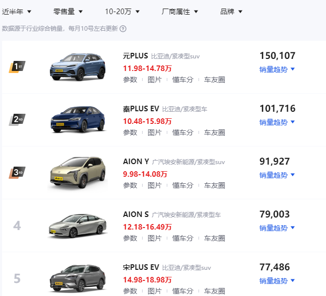Open the 厂商属性 filter dropdown

pos(180,12)
